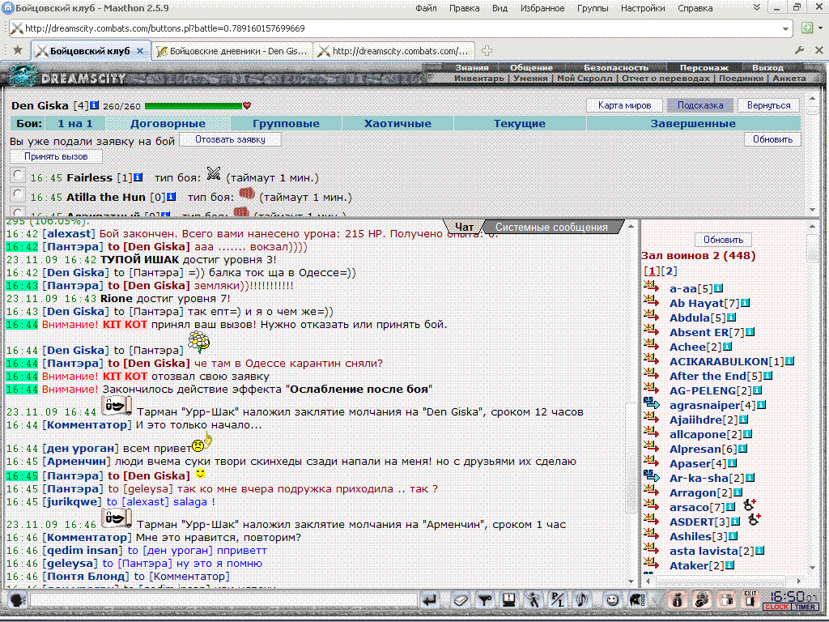
Task: Open info icon next to Fairless [1]
Action: (x=138, y=177)
